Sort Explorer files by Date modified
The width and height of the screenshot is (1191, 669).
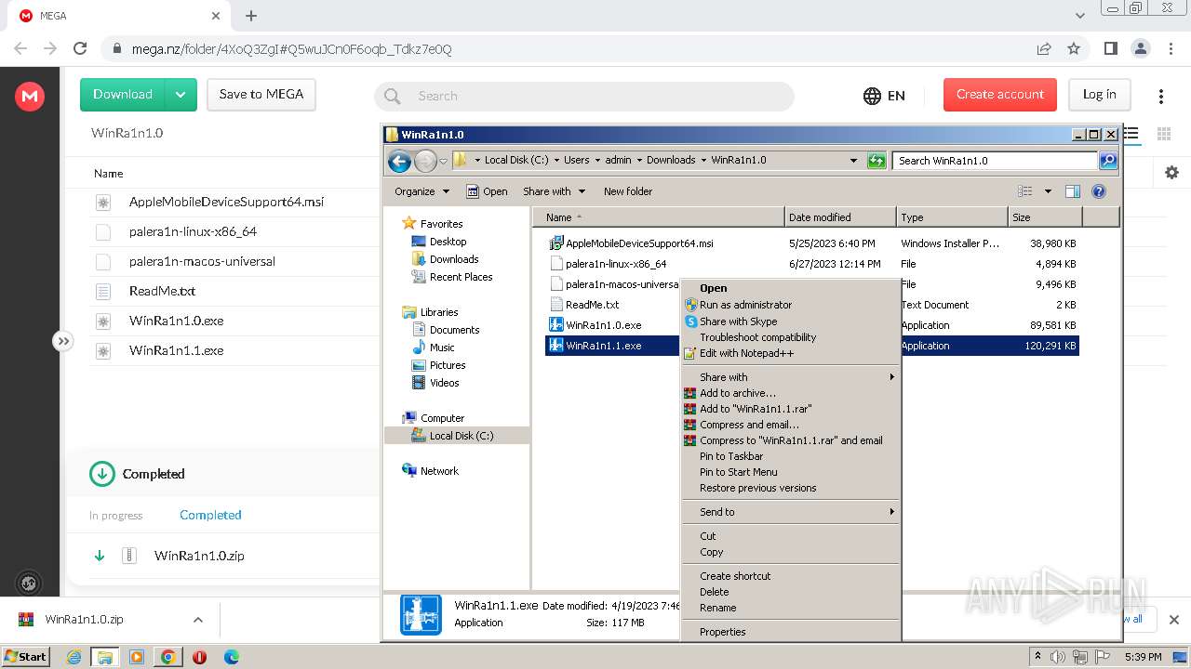click(840, 217)
